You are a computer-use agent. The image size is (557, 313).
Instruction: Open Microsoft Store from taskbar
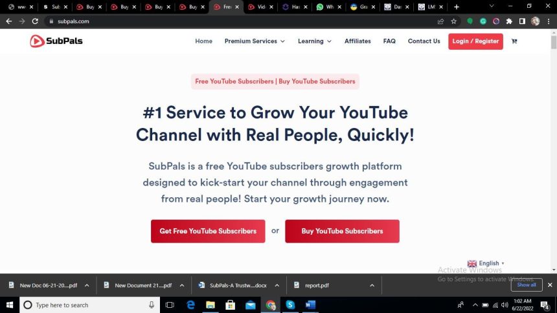pos(230,305)
